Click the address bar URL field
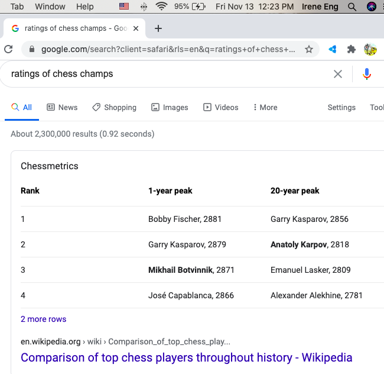 [x=168, y=50]
